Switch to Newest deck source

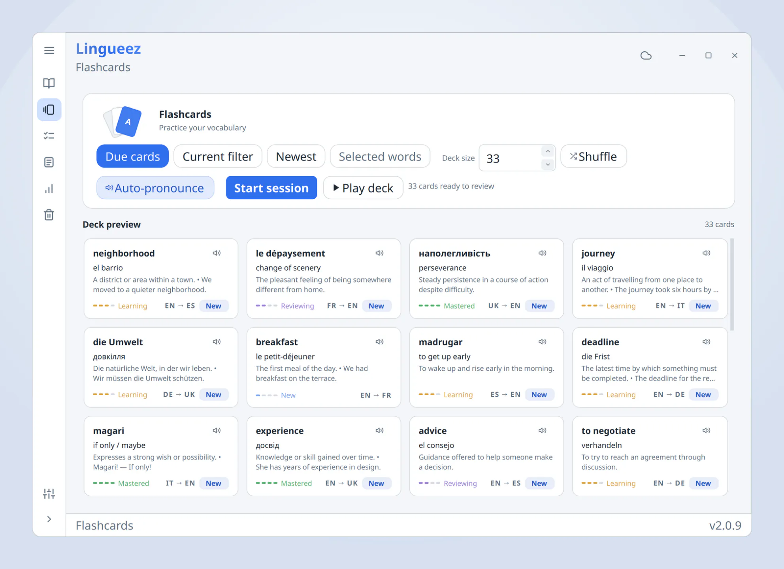[296, 156]
